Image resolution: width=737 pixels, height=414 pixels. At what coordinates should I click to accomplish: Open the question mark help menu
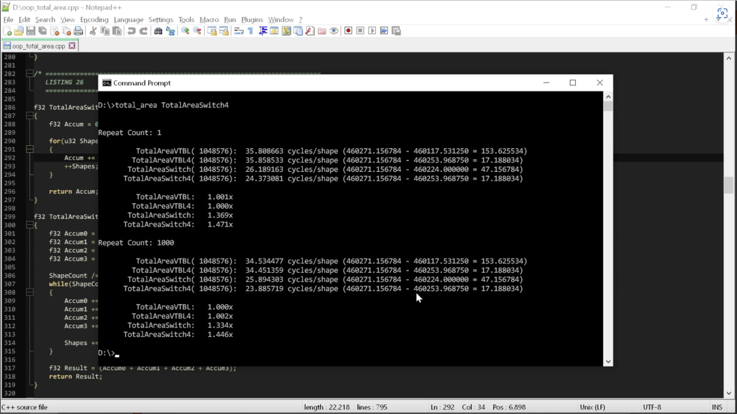300,20
